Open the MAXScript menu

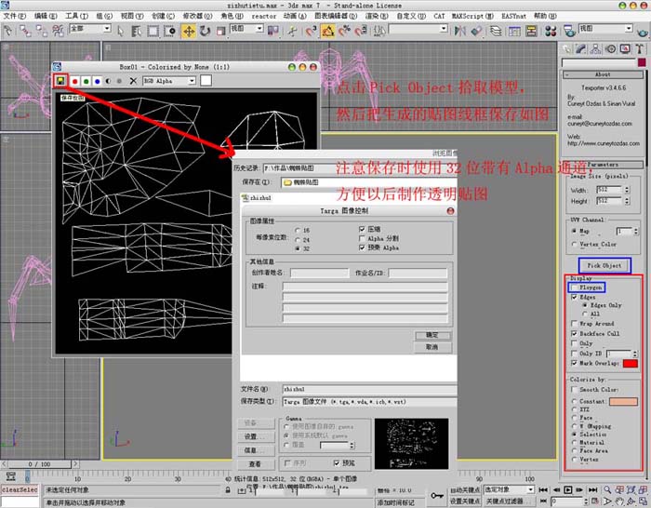point(472,16)
